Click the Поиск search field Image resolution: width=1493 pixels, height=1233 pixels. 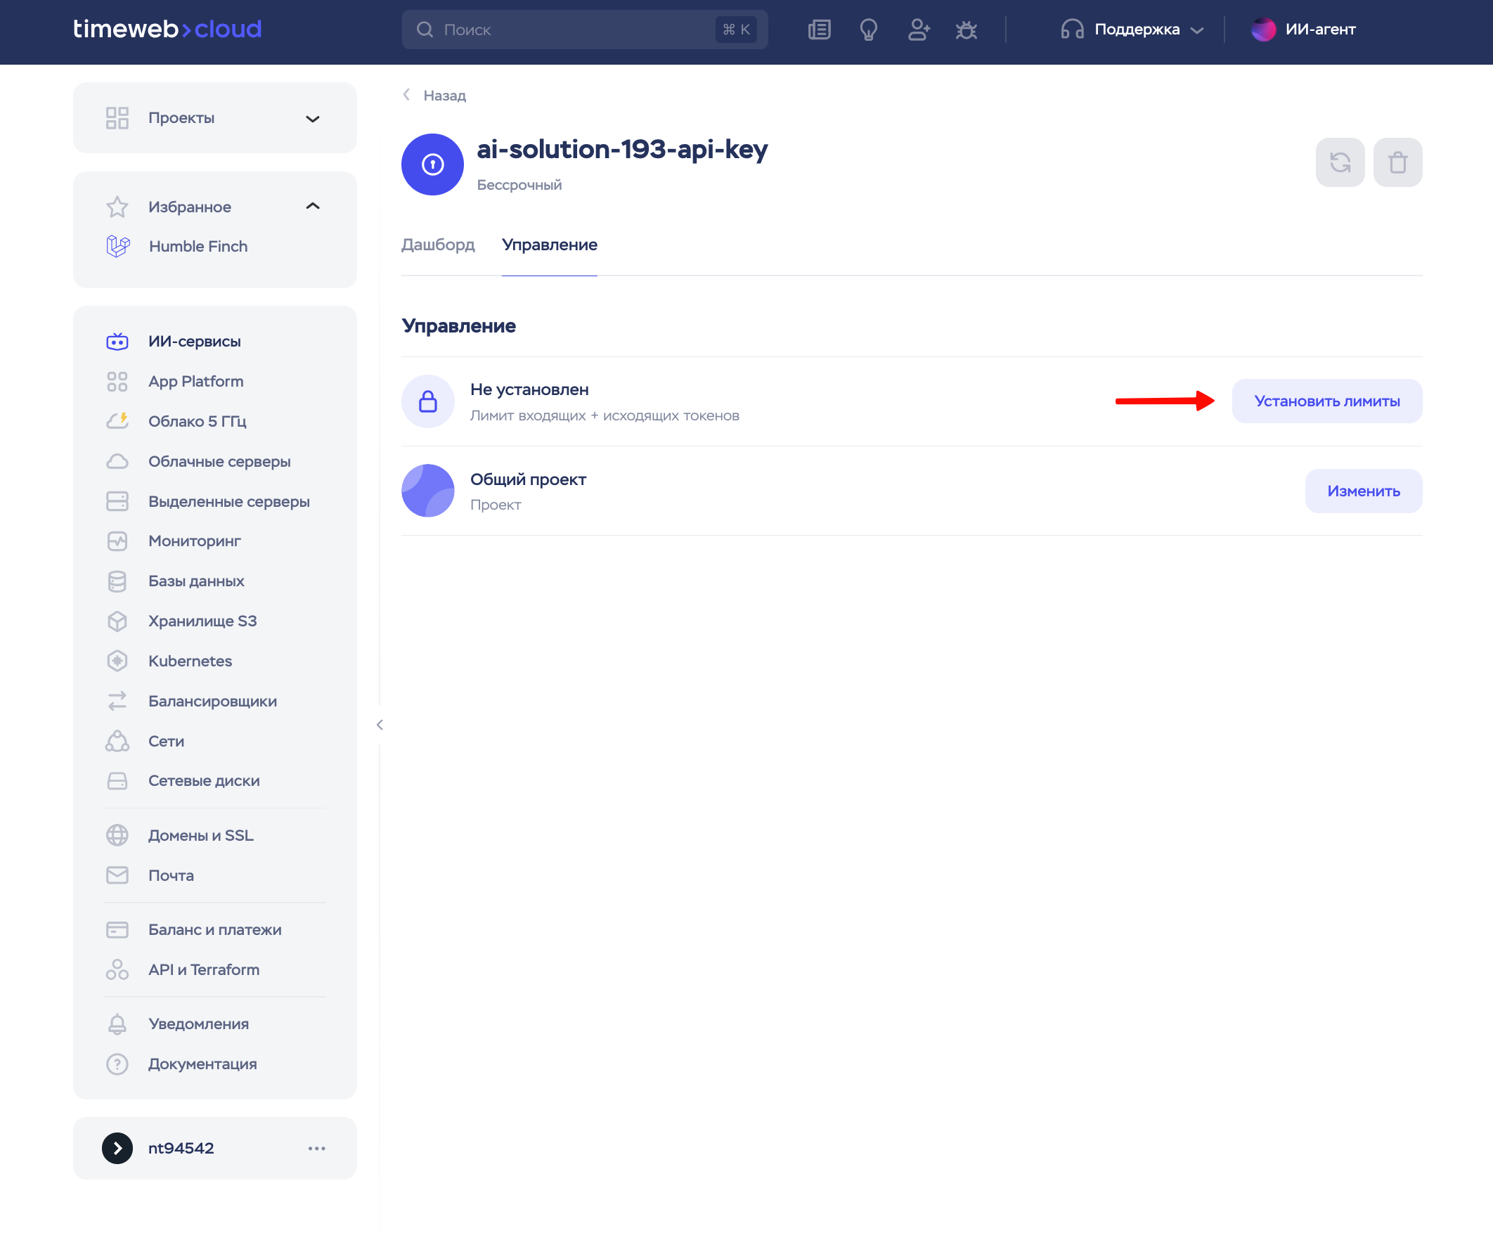585,30
